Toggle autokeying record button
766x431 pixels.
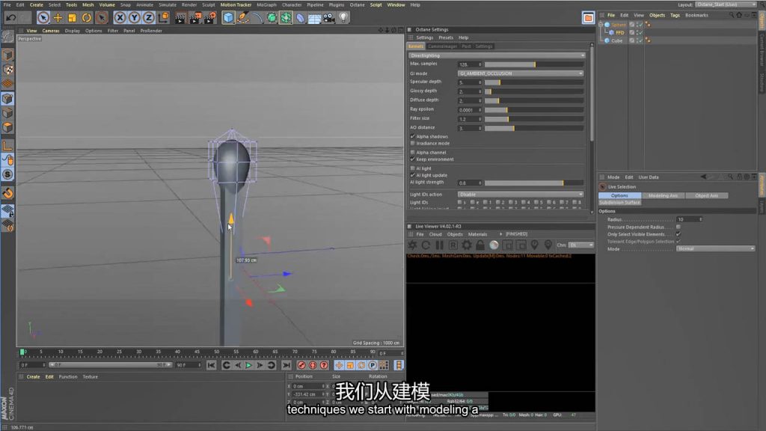(313, 365)
